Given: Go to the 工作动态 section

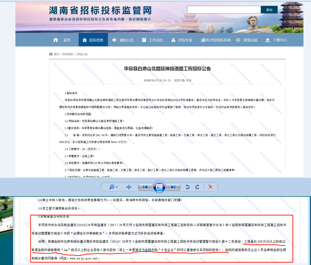Looking at the screenshot, I should pyautogui.click(x=153, y=40).
